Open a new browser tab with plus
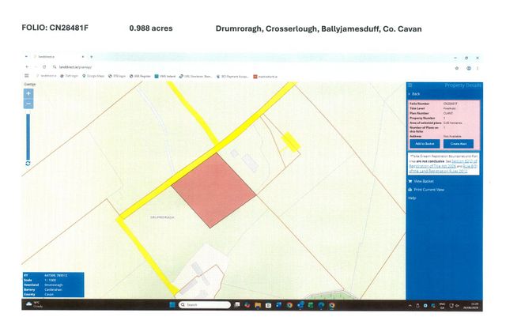506x332 pixels. point(92,57)
